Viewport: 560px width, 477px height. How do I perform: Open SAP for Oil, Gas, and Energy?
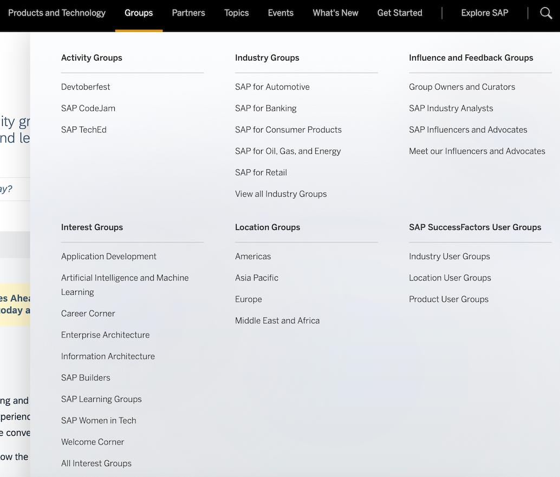point(288,151)
